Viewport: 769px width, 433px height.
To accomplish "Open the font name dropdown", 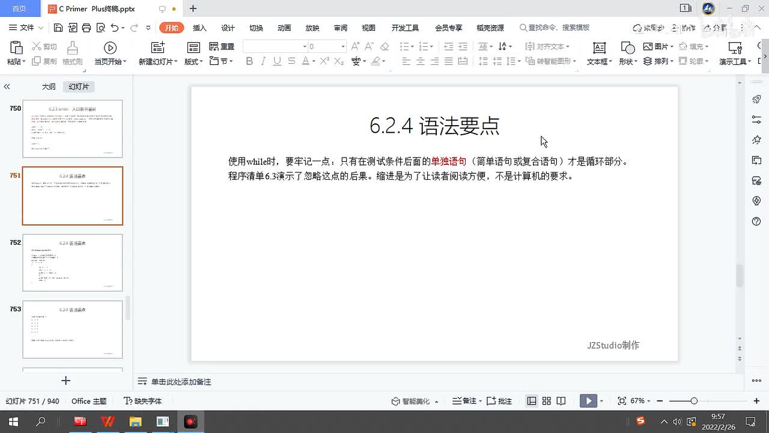I will pyautogui.click(x=305, y=46).
